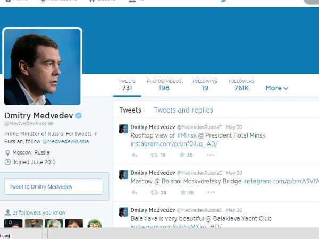This screenshot has width=319, height=239.
Task: Open the #Minsk hashtag link
Action: tap(187, 135)
